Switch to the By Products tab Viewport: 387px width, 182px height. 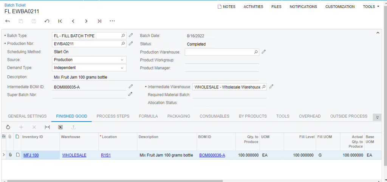click(x=253, y=116)
